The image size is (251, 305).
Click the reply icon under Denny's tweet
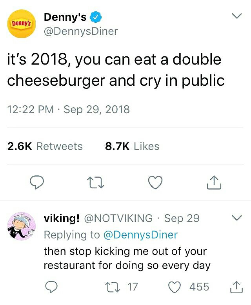[x=36, y=182]
